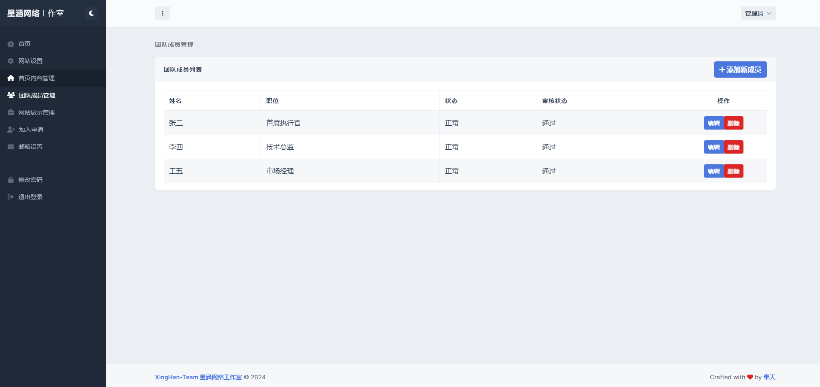Click the add-user icon beside 加入申请
The height and width of the screenshot is (387, 820).
click(x=11, y=130)
